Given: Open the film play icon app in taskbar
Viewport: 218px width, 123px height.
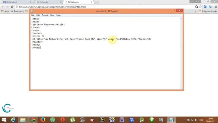Looking at the screenshot, I should pyautogui.click(x=102, y=120).
